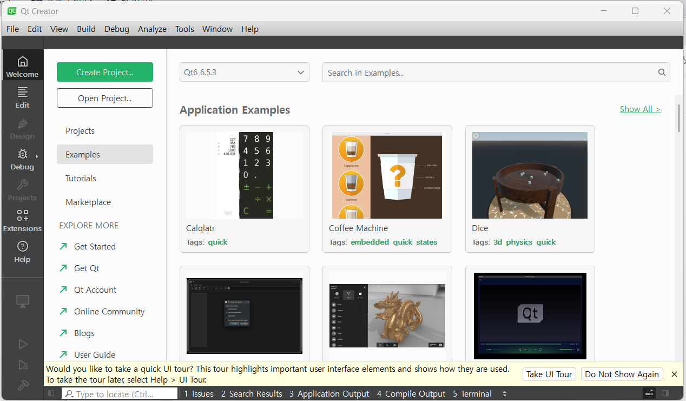Open the Help menu in menu bar
This screenshot has height=401, width=686.
click(x=250, y=29)
